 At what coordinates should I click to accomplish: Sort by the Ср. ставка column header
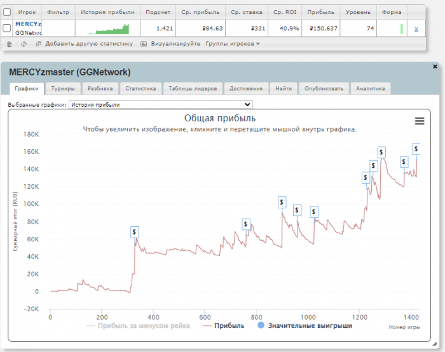247,12
